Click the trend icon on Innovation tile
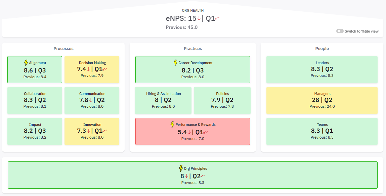Image resolution: width=386 pixels, height=196 pixels. pyautogui.click(x=105, y=131)
